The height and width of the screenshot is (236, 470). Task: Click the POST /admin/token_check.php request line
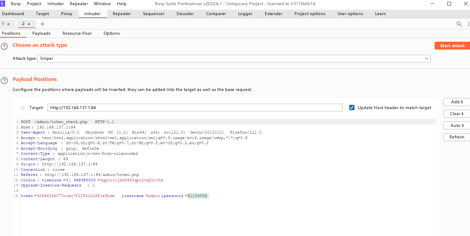click(x=67, y=122)
